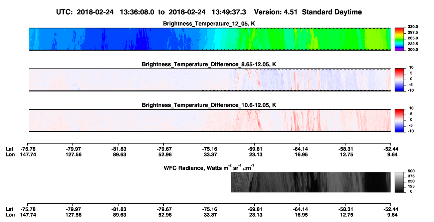
Task: Click the 10 tick of 8.65-12.05 color bar
Action: click(411, 67)
